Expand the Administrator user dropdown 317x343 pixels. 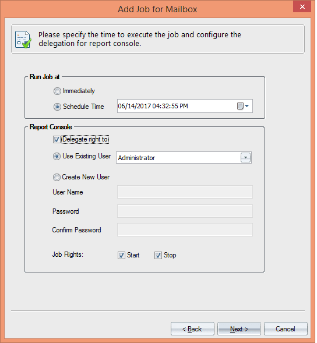pos(245,158)
